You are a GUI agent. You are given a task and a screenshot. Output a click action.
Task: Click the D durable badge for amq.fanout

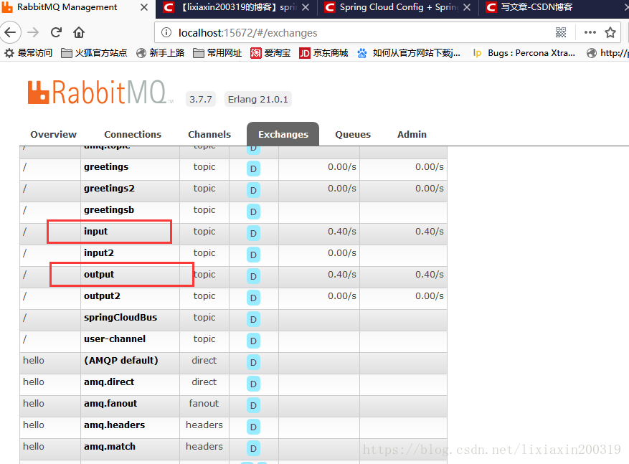click(253, 405)
